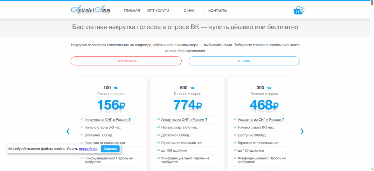
Task: Open the question mark help in 774₽ card
Action: coord(206,119)
